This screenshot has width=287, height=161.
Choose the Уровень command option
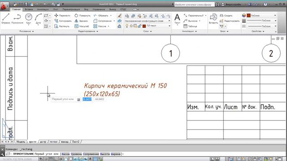click(x=76, y=154)
